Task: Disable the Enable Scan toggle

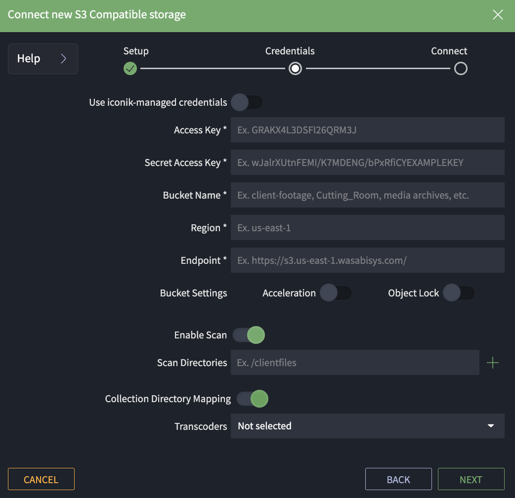Action: (x=249, y=335)
